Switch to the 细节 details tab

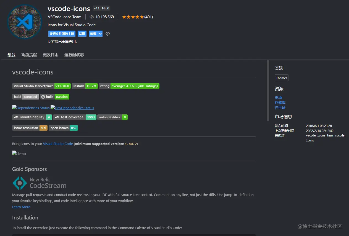click(11, 55)
